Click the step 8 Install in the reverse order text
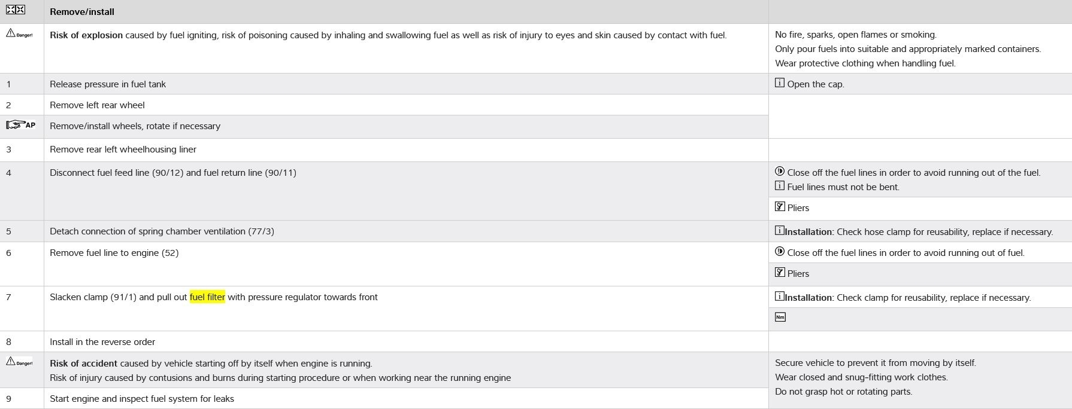This screenshot has width=1072, height=409. (x=102, y=342)
